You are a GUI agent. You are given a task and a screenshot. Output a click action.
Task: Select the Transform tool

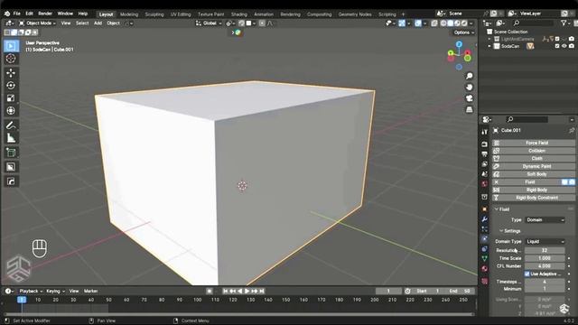(11, 110)
